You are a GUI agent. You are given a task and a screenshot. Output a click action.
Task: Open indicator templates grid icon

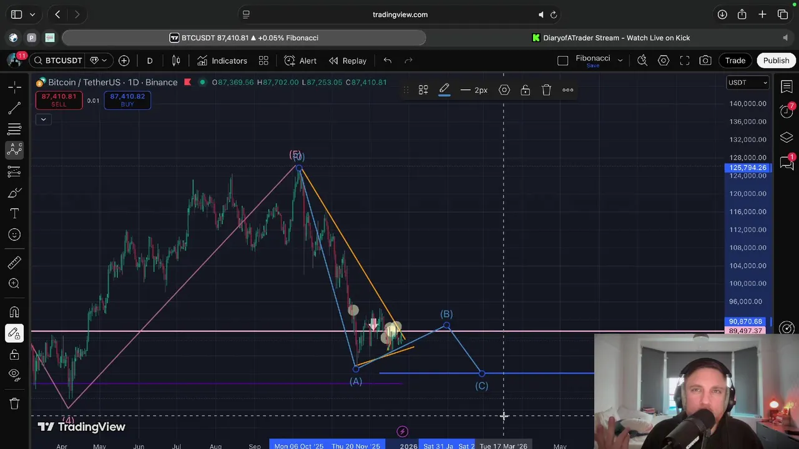263,60
